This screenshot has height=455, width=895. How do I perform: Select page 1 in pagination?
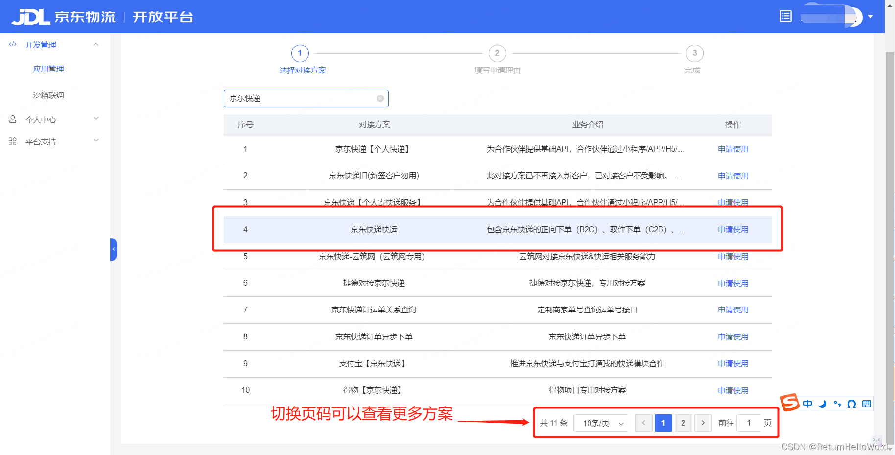pyautogui.click(x=663, y=423)
